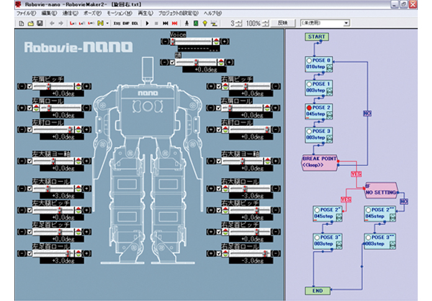Image resolution: width=432 pixels, height=301 pixels.
Task: Stop motion playback
Action: click(x=156, y=24)
